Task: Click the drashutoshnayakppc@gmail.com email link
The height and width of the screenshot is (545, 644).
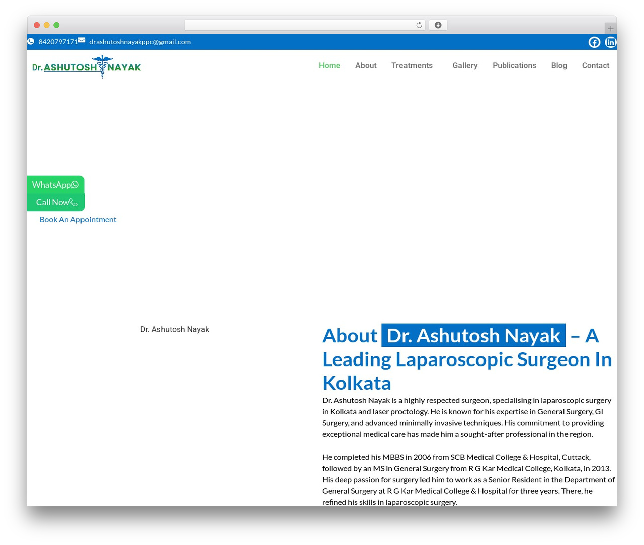Action: (x=140, y=42)
